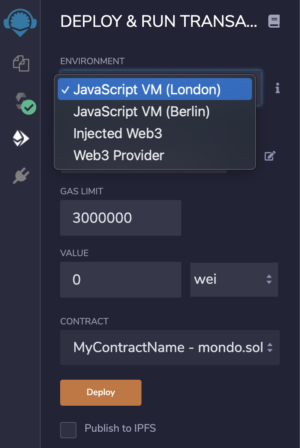The width and height of the screenshot is (300, 448).
Task: Open the Solidity compiler panel icon
Action: (x=25, y=103)
